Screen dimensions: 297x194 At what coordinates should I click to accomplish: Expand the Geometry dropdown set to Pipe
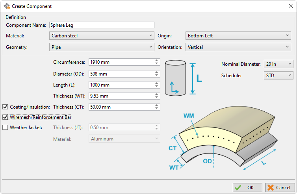[102, 47]
